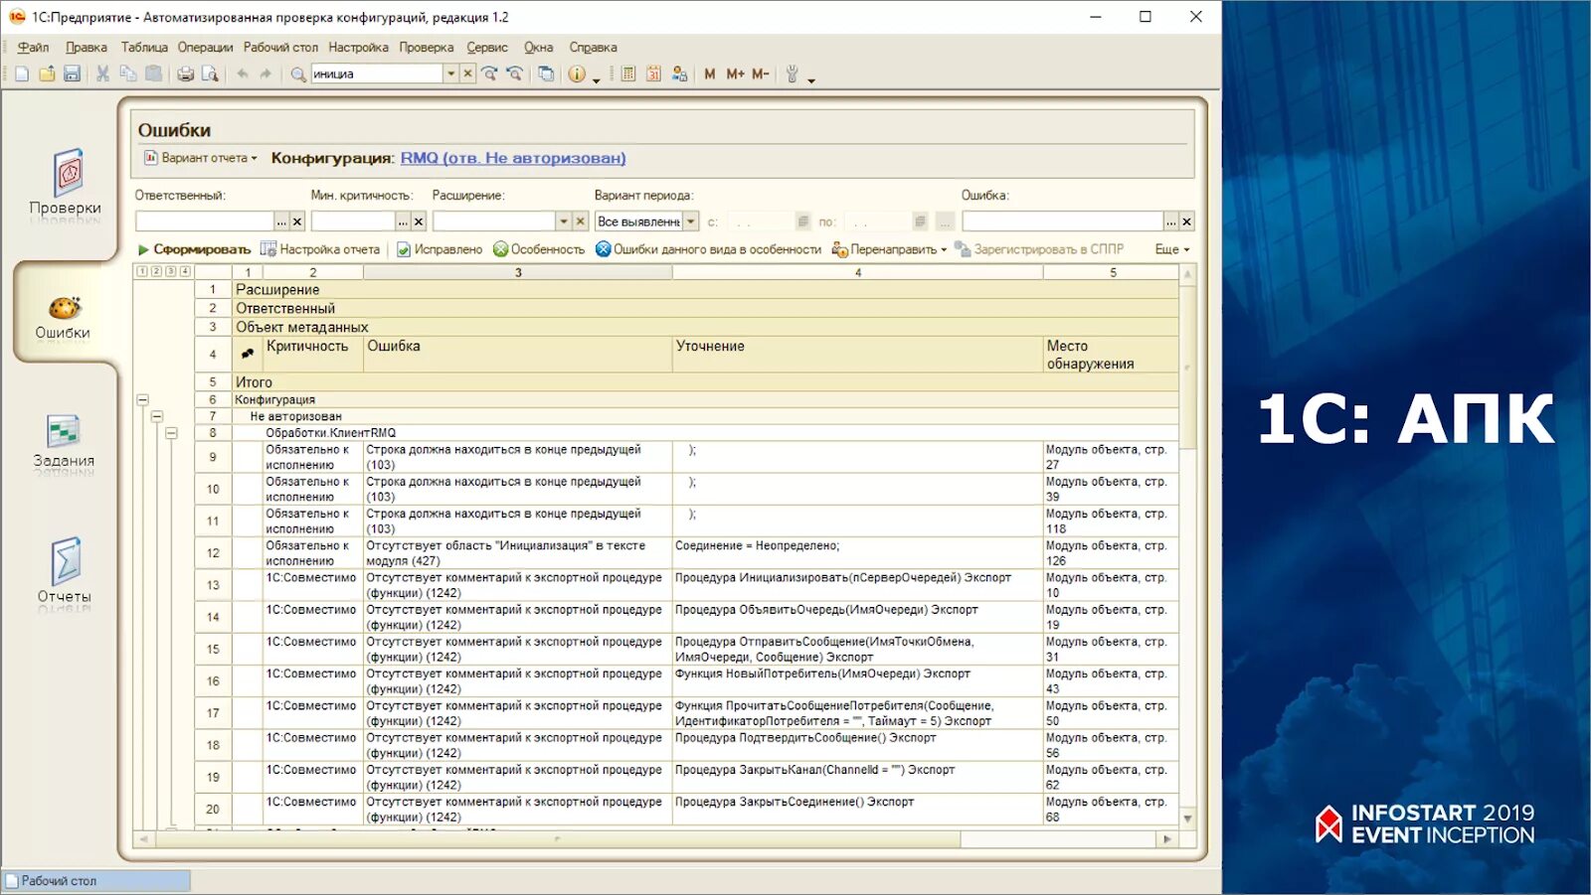This screenshot has height=895, width=1591.
Task: Open the Таблица menu
Action: coord(144,47)
